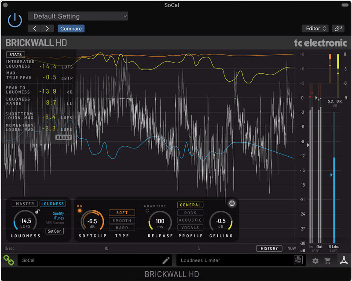Viewport: 352px width, 281px height.
Task: Select the AES Stream loudness target
Action: (55, 223)
